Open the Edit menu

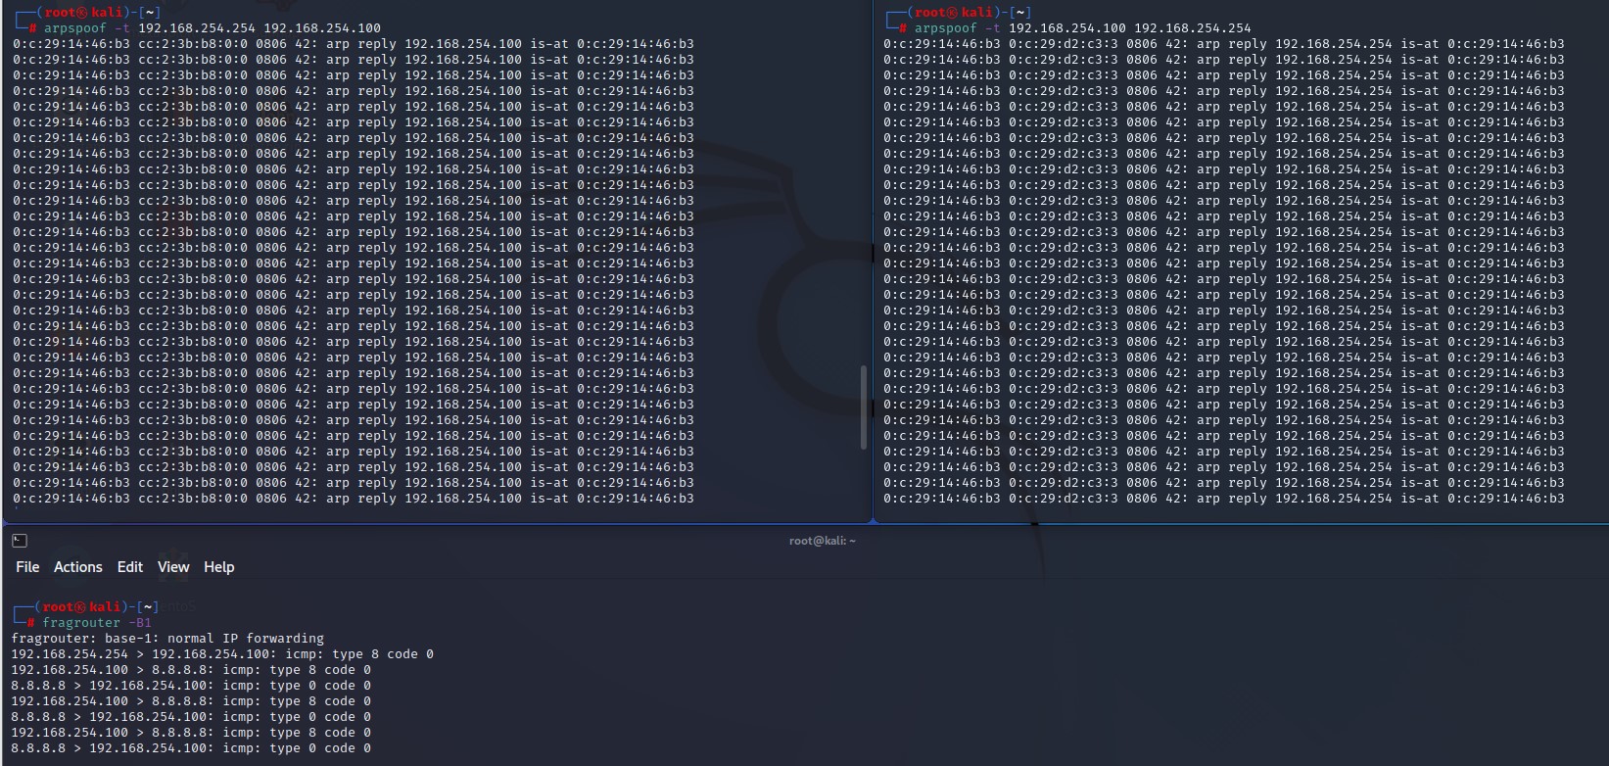[130, 567]
